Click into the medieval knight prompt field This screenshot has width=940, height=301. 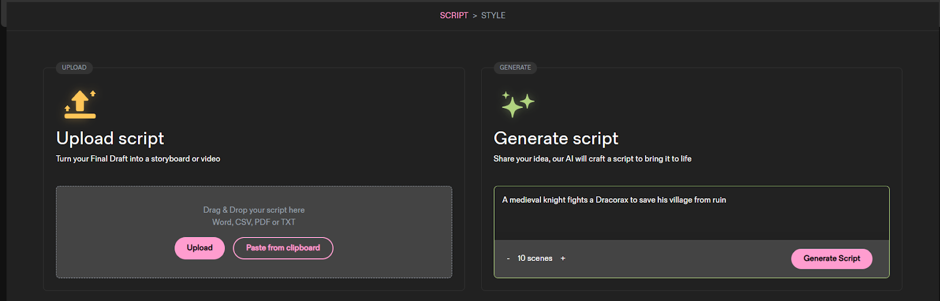[x=691, y=213]
